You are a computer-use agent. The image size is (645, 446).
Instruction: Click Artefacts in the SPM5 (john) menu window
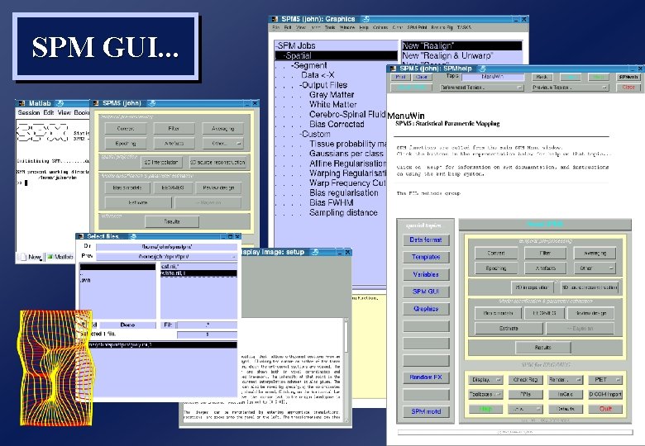[174, 144]
